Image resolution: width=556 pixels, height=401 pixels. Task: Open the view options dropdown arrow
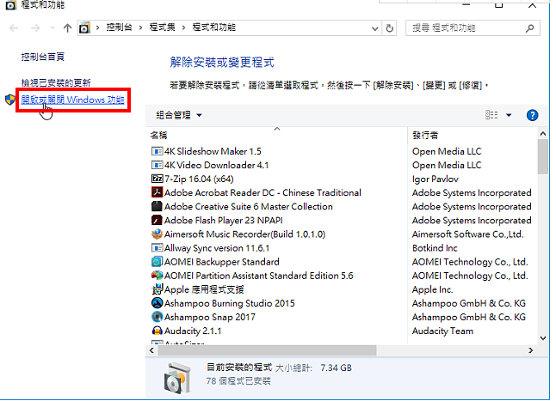[x=509, y=115]
